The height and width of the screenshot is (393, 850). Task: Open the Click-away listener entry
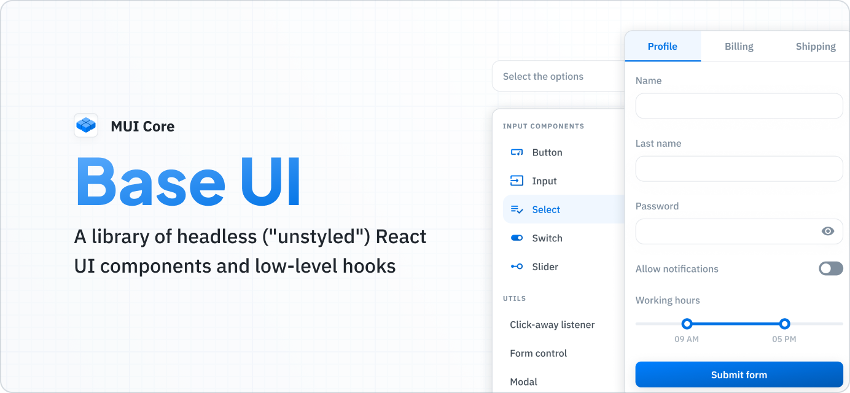(552, 324)
